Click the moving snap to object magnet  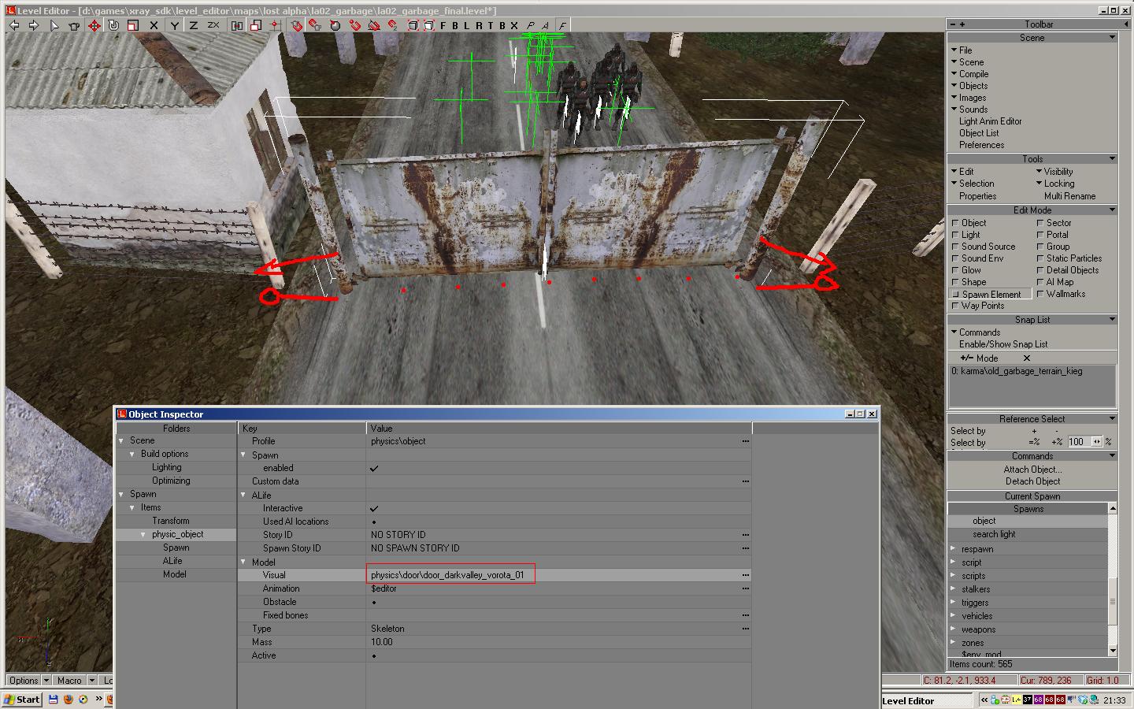314,25
